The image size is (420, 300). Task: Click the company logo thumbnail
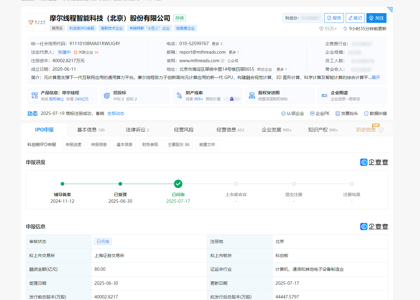tap(37, 22)
